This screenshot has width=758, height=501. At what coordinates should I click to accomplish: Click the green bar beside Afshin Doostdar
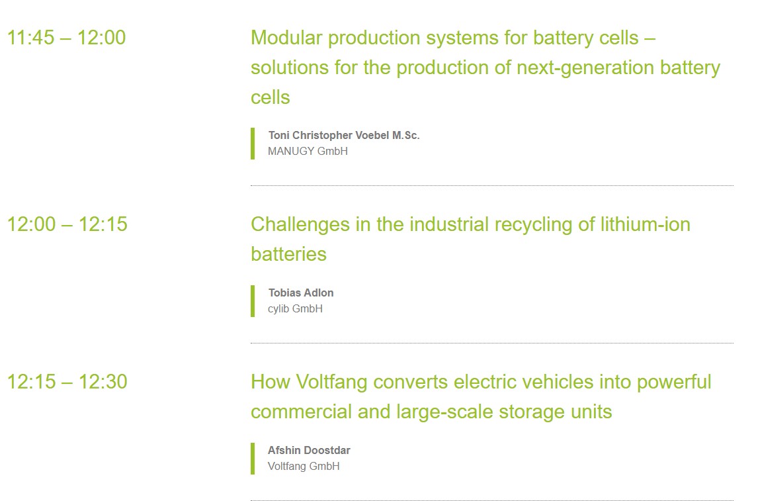pyautogui.click(x=253, y=459)
